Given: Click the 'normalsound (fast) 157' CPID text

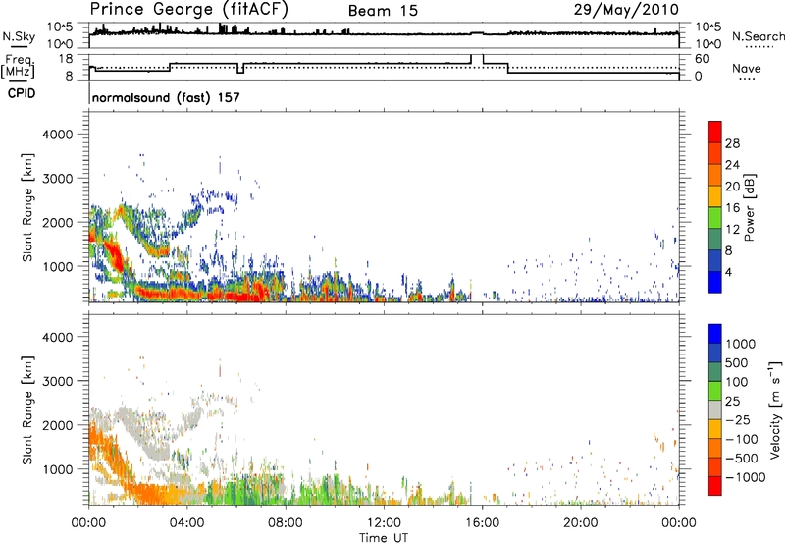Looking at the screenshot, I should pos(166,97).
